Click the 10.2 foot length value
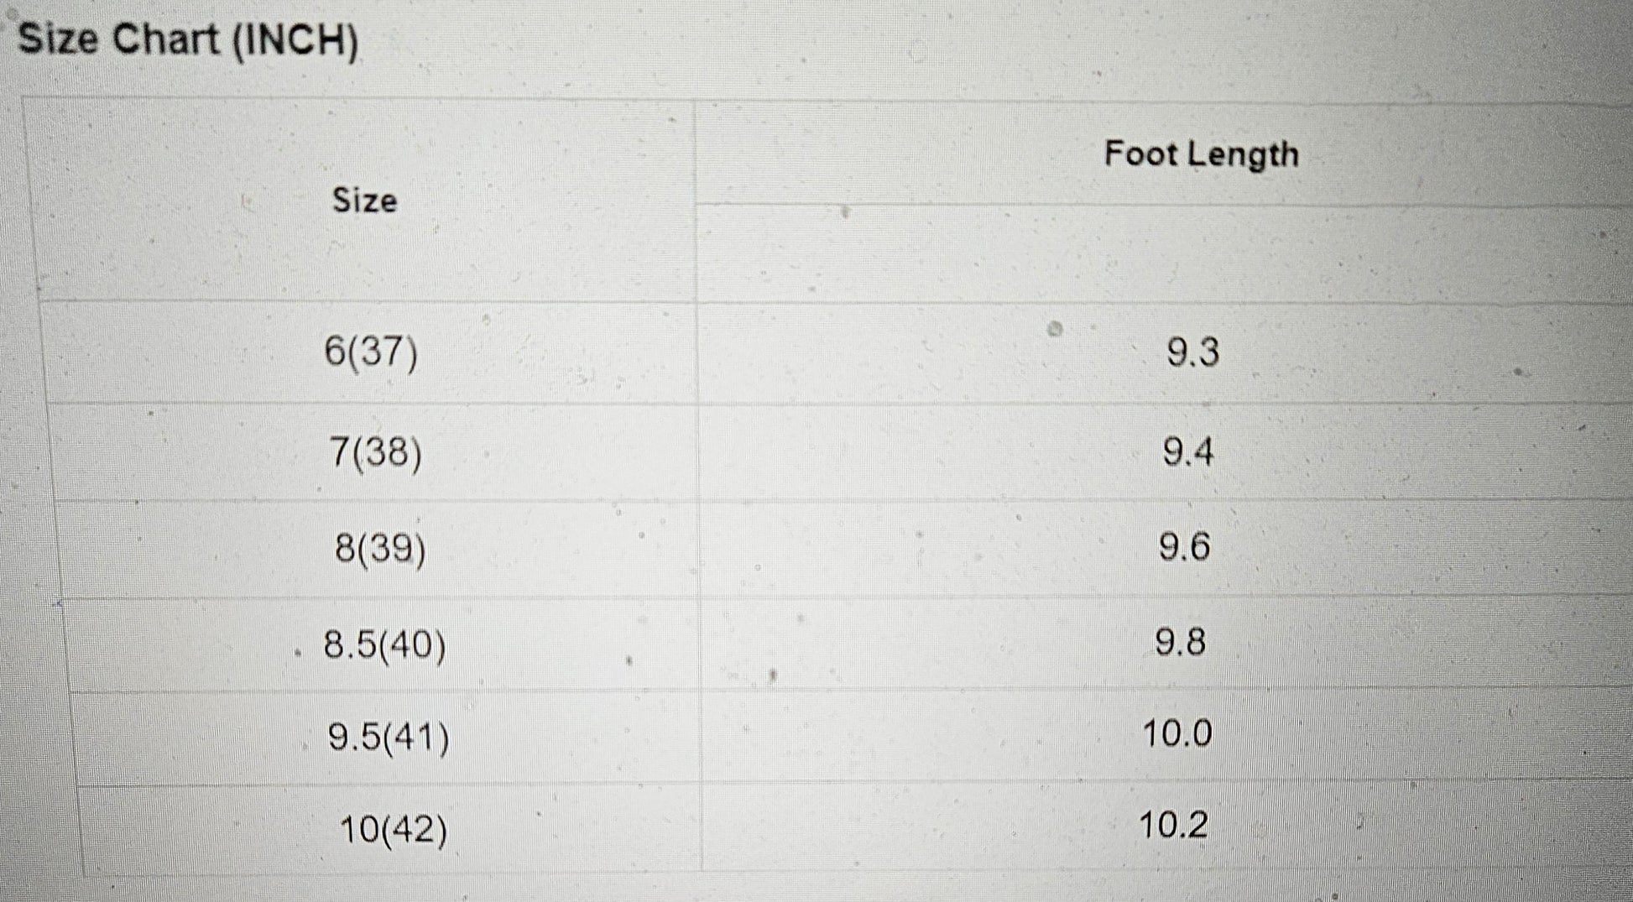Viewport: 1633px width, 902px height. 1173,826
